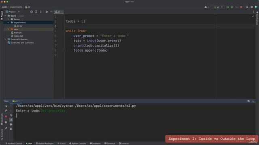Select the e2 tab in Run panel

(16, 101)
